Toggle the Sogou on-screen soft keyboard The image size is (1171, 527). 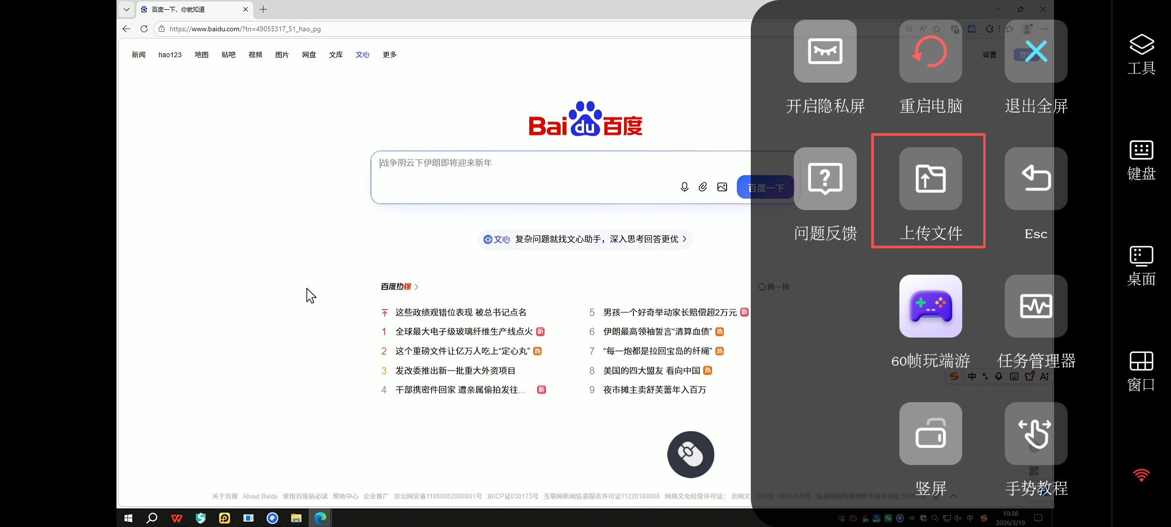[x=1014, y=377]
